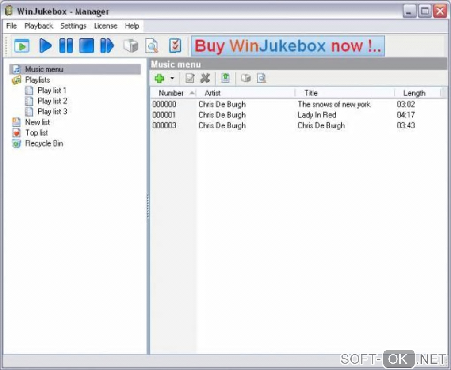Click the Stop playback button
The height and width of the screenshot is (370, 451).
click(87, 45)
